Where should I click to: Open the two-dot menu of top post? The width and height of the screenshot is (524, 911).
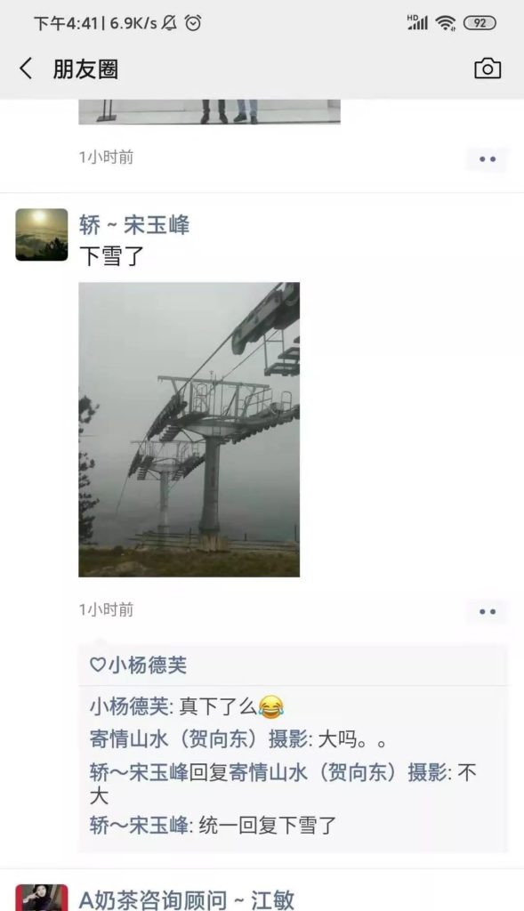tap(487, 158)
